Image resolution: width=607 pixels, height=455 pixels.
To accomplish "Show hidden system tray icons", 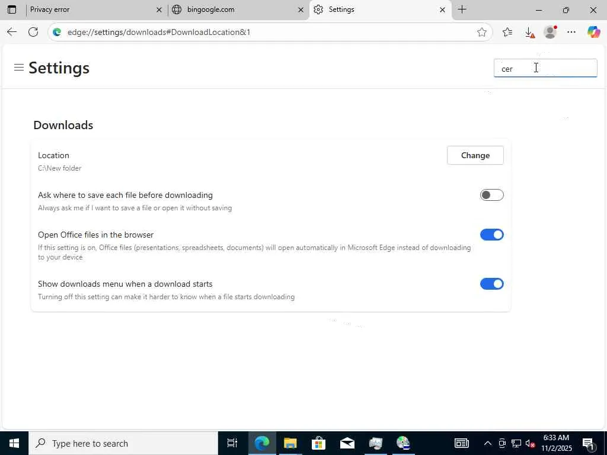I will coord(488,443).
